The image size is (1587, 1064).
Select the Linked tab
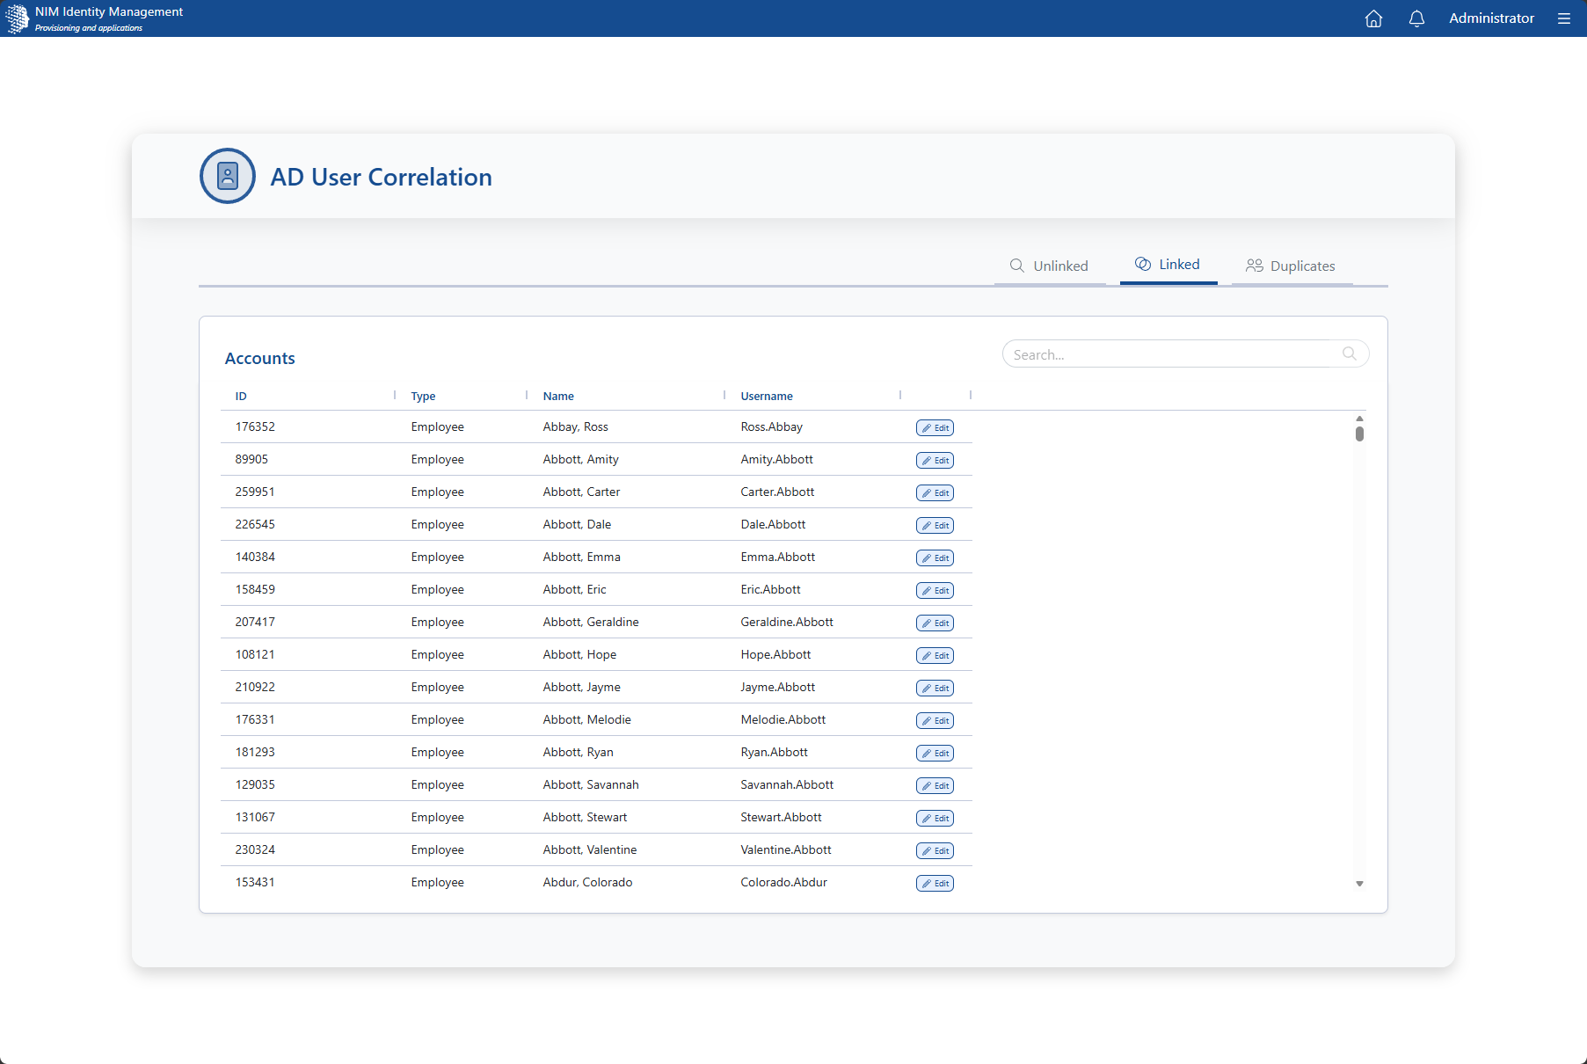[x=1168, y=265]
